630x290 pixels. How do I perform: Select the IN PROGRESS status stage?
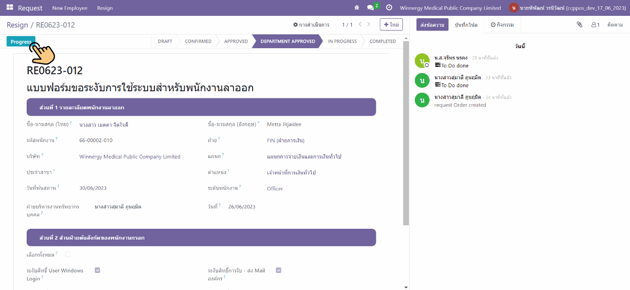click(x=342, y=41)
